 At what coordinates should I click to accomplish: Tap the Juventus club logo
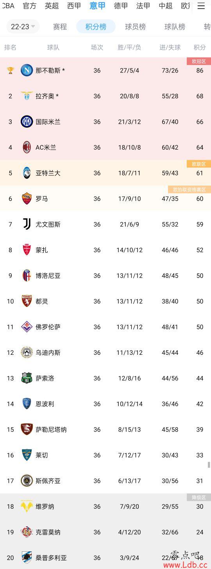pyautogui.click(x=27, y=224)
